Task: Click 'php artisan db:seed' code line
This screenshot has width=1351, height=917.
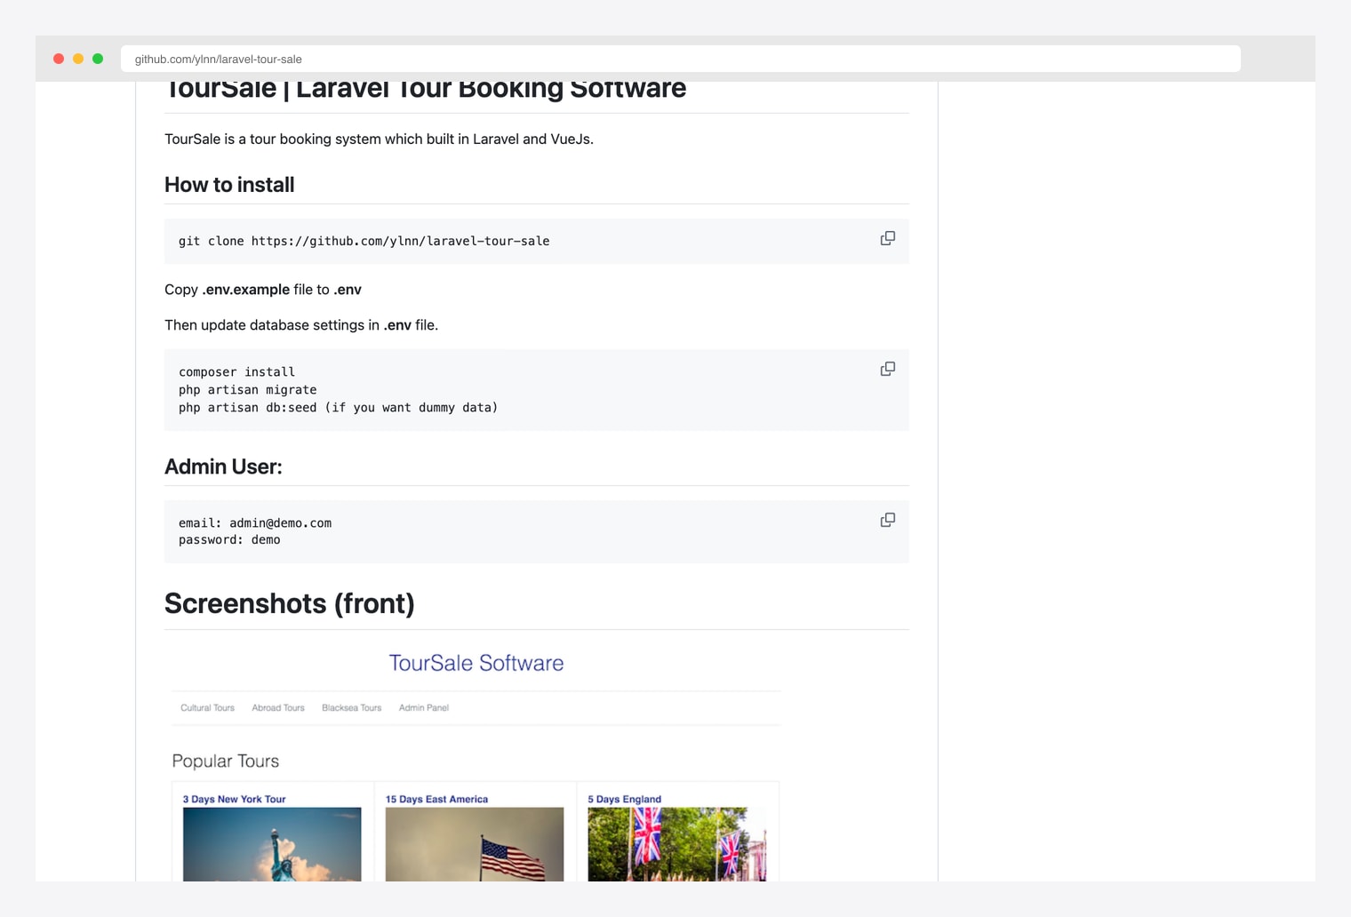Action: tap(339, 408)
